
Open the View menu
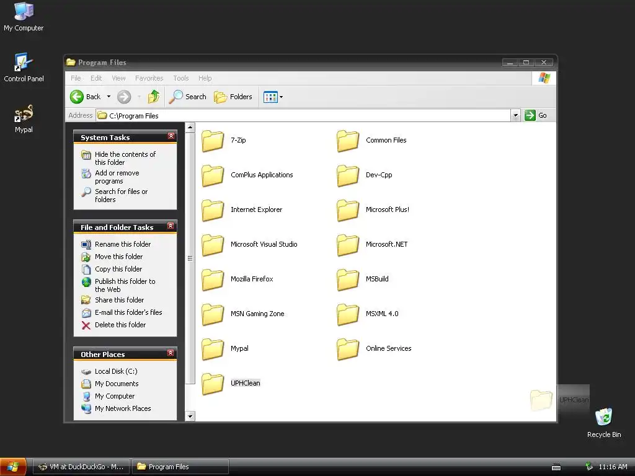118,78
